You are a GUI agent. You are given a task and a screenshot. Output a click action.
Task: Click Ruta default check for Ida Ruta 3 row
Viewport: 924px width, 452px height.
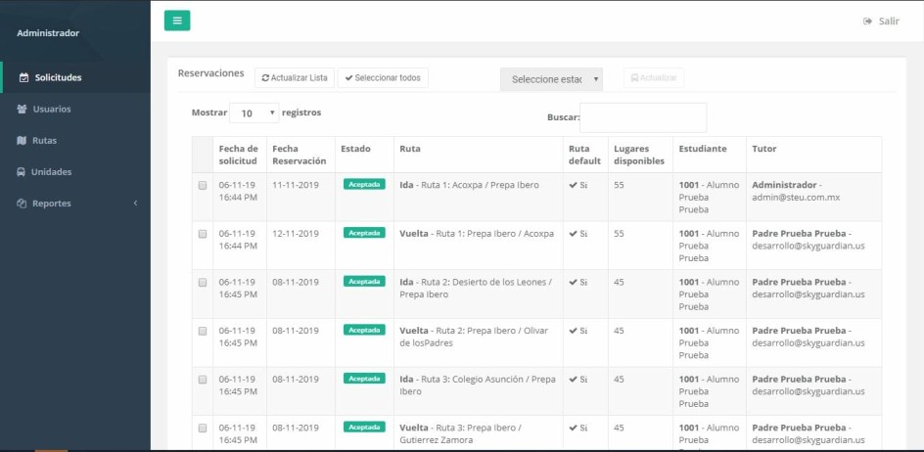tap(573, 379)
